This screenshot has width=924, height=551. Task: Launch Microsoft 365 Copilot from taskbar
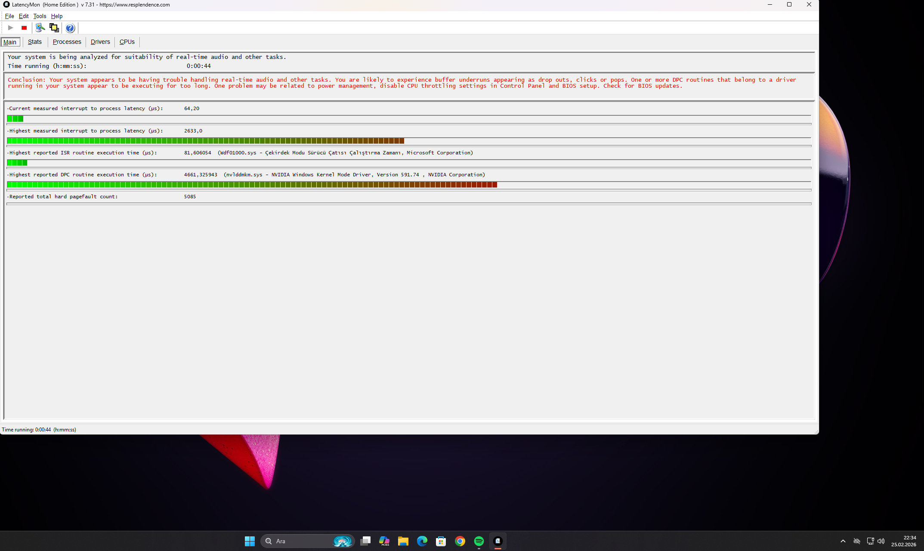click(x=384, y=541)
